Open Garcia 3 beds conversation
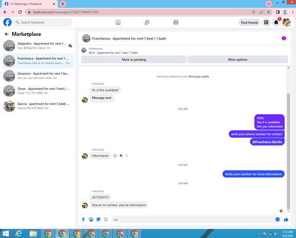The height and width of the screenshot is (238, 296). pos(37,106)
